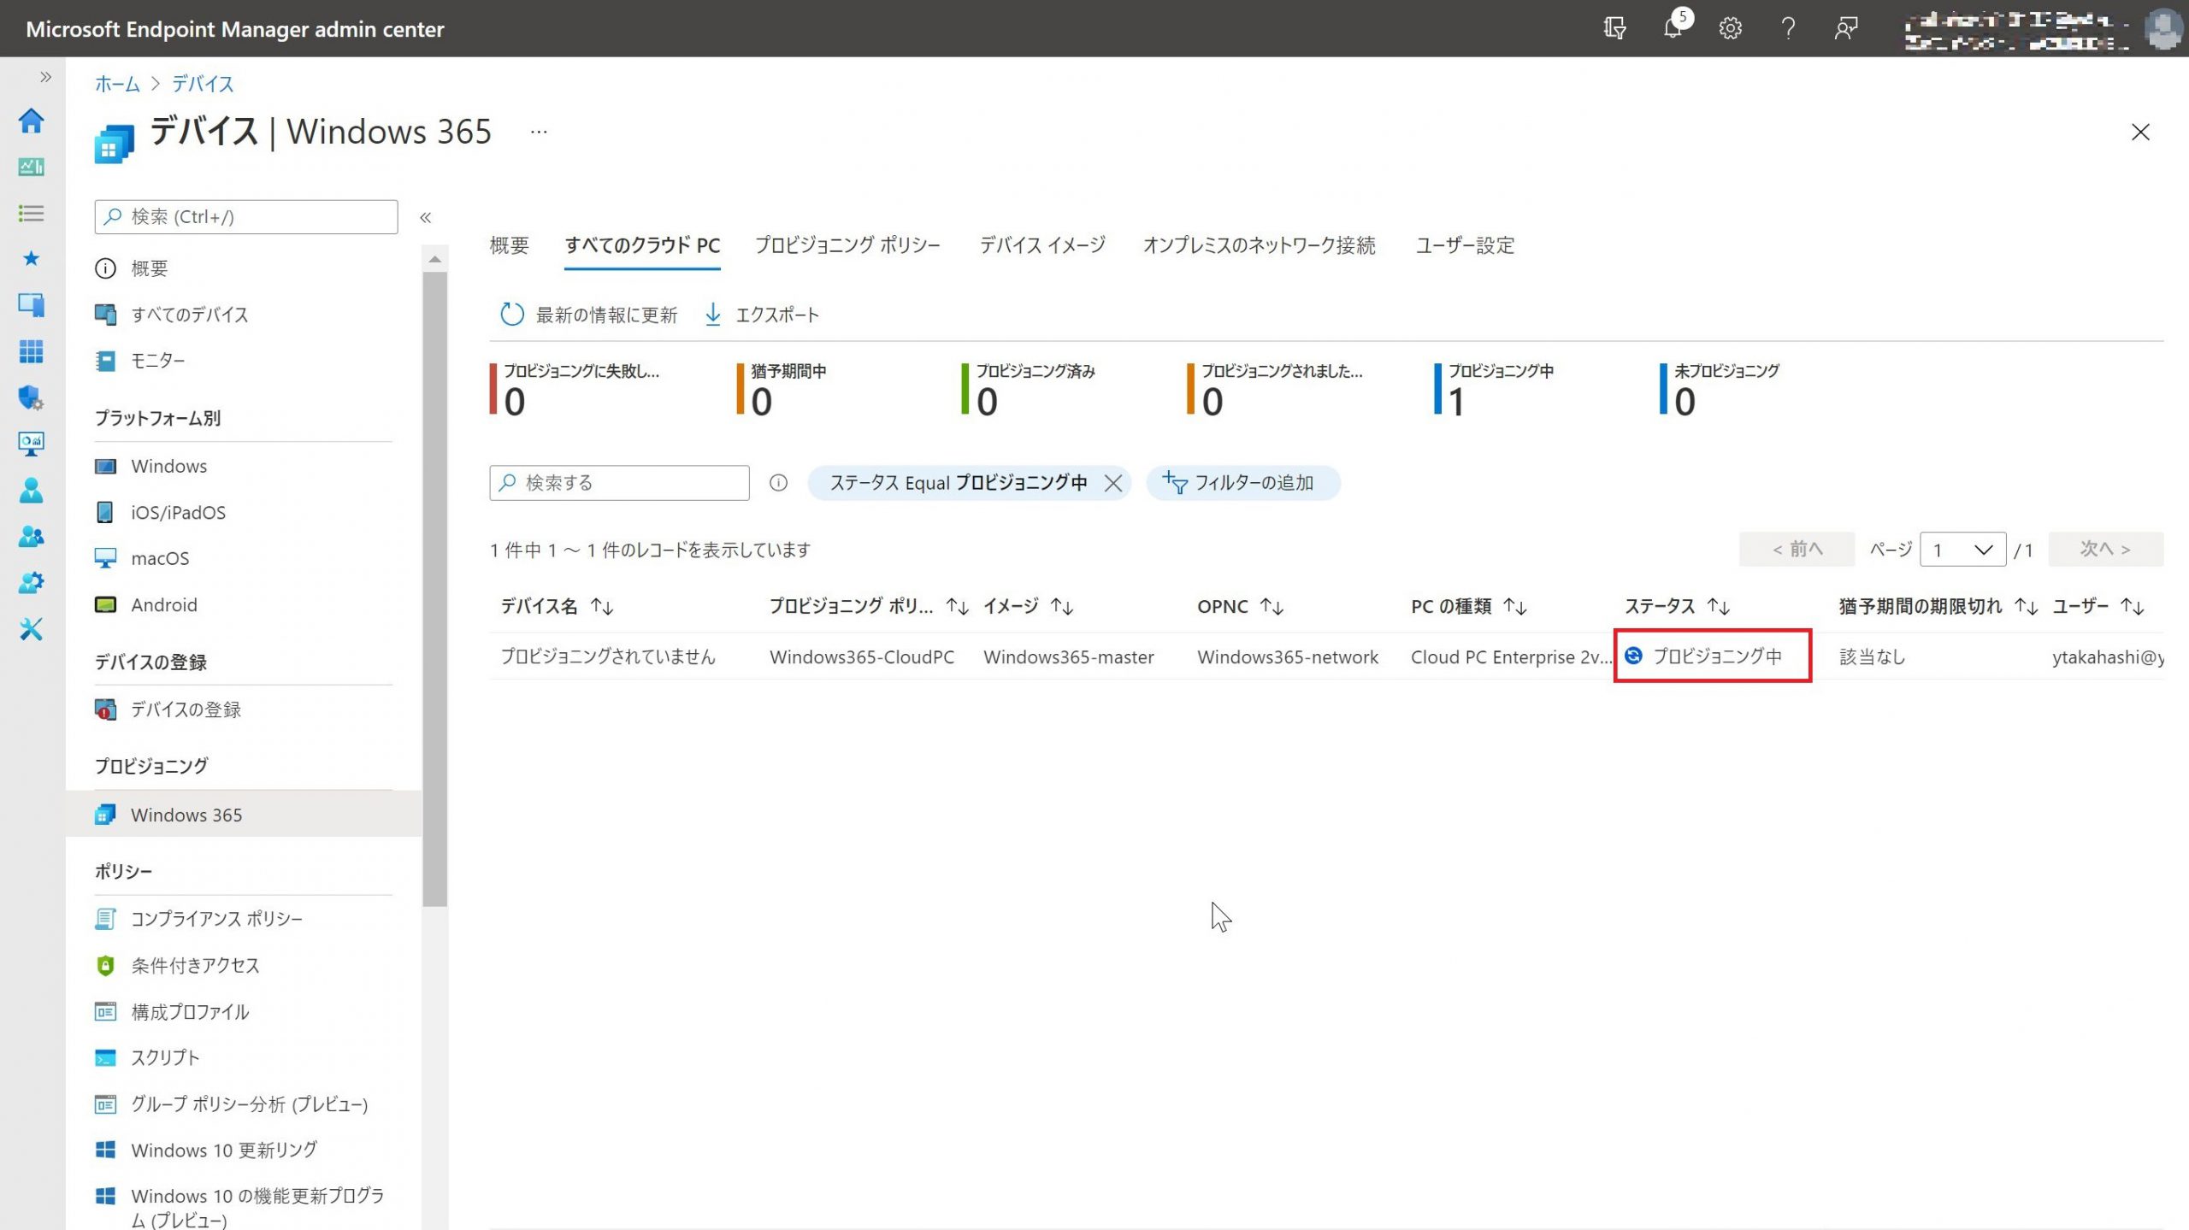The image size is (2189, 1230).
Task: Click the Home icon in the left rail
Action: click(x=32, y=121)
